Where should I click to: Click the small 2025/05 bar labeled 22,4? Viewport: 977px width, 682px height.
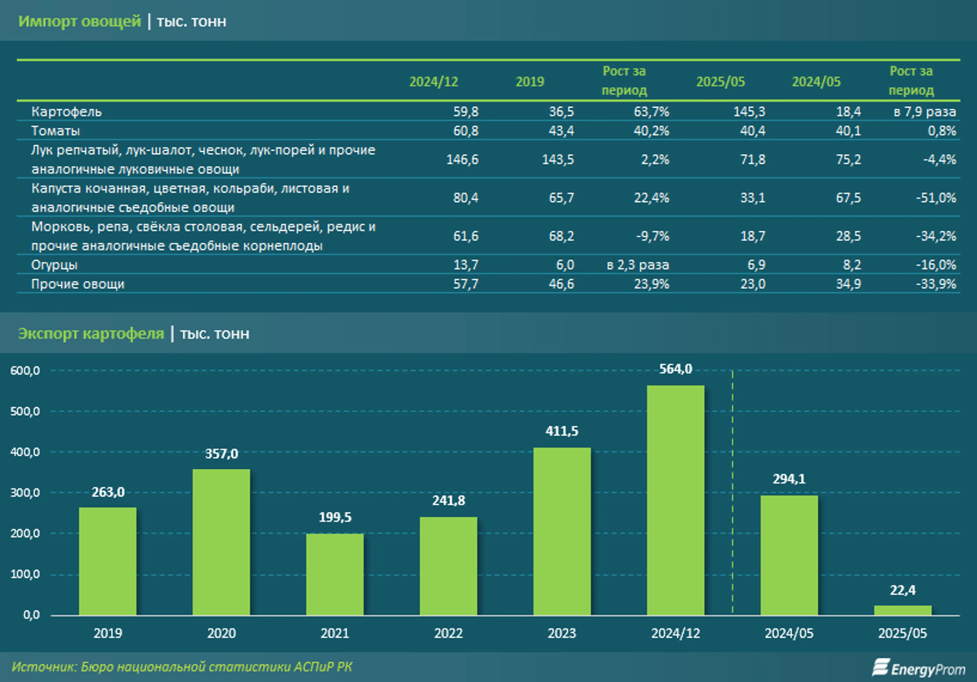[x=902, y=610]
